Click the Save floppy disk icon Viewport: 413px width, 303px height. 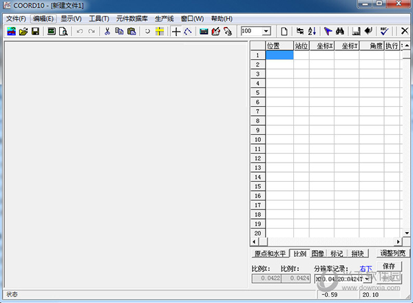[35, 32]
